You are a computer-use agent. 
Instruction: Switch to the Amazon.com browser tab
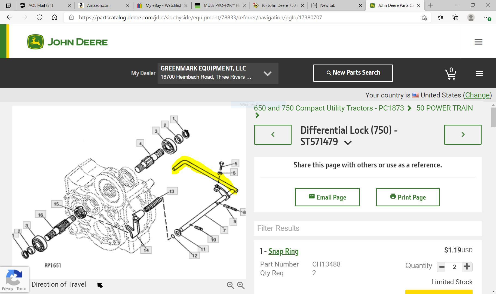point(98,5)
